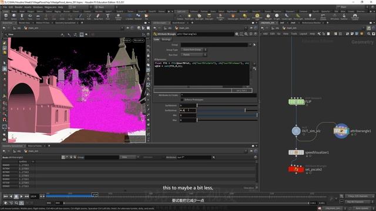376x211 pixels.
Task: Click the Surfdistmax slider
Action: point(227,110)
